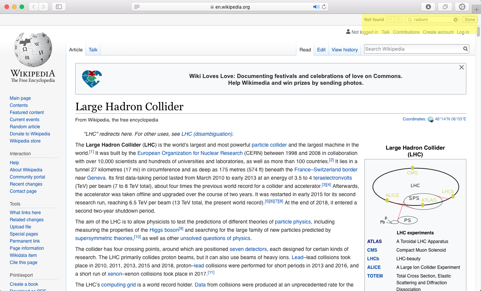This screenshot has height=291, width=481.
Task: Switch to the Article tab
Action: (x=76, y=49)
